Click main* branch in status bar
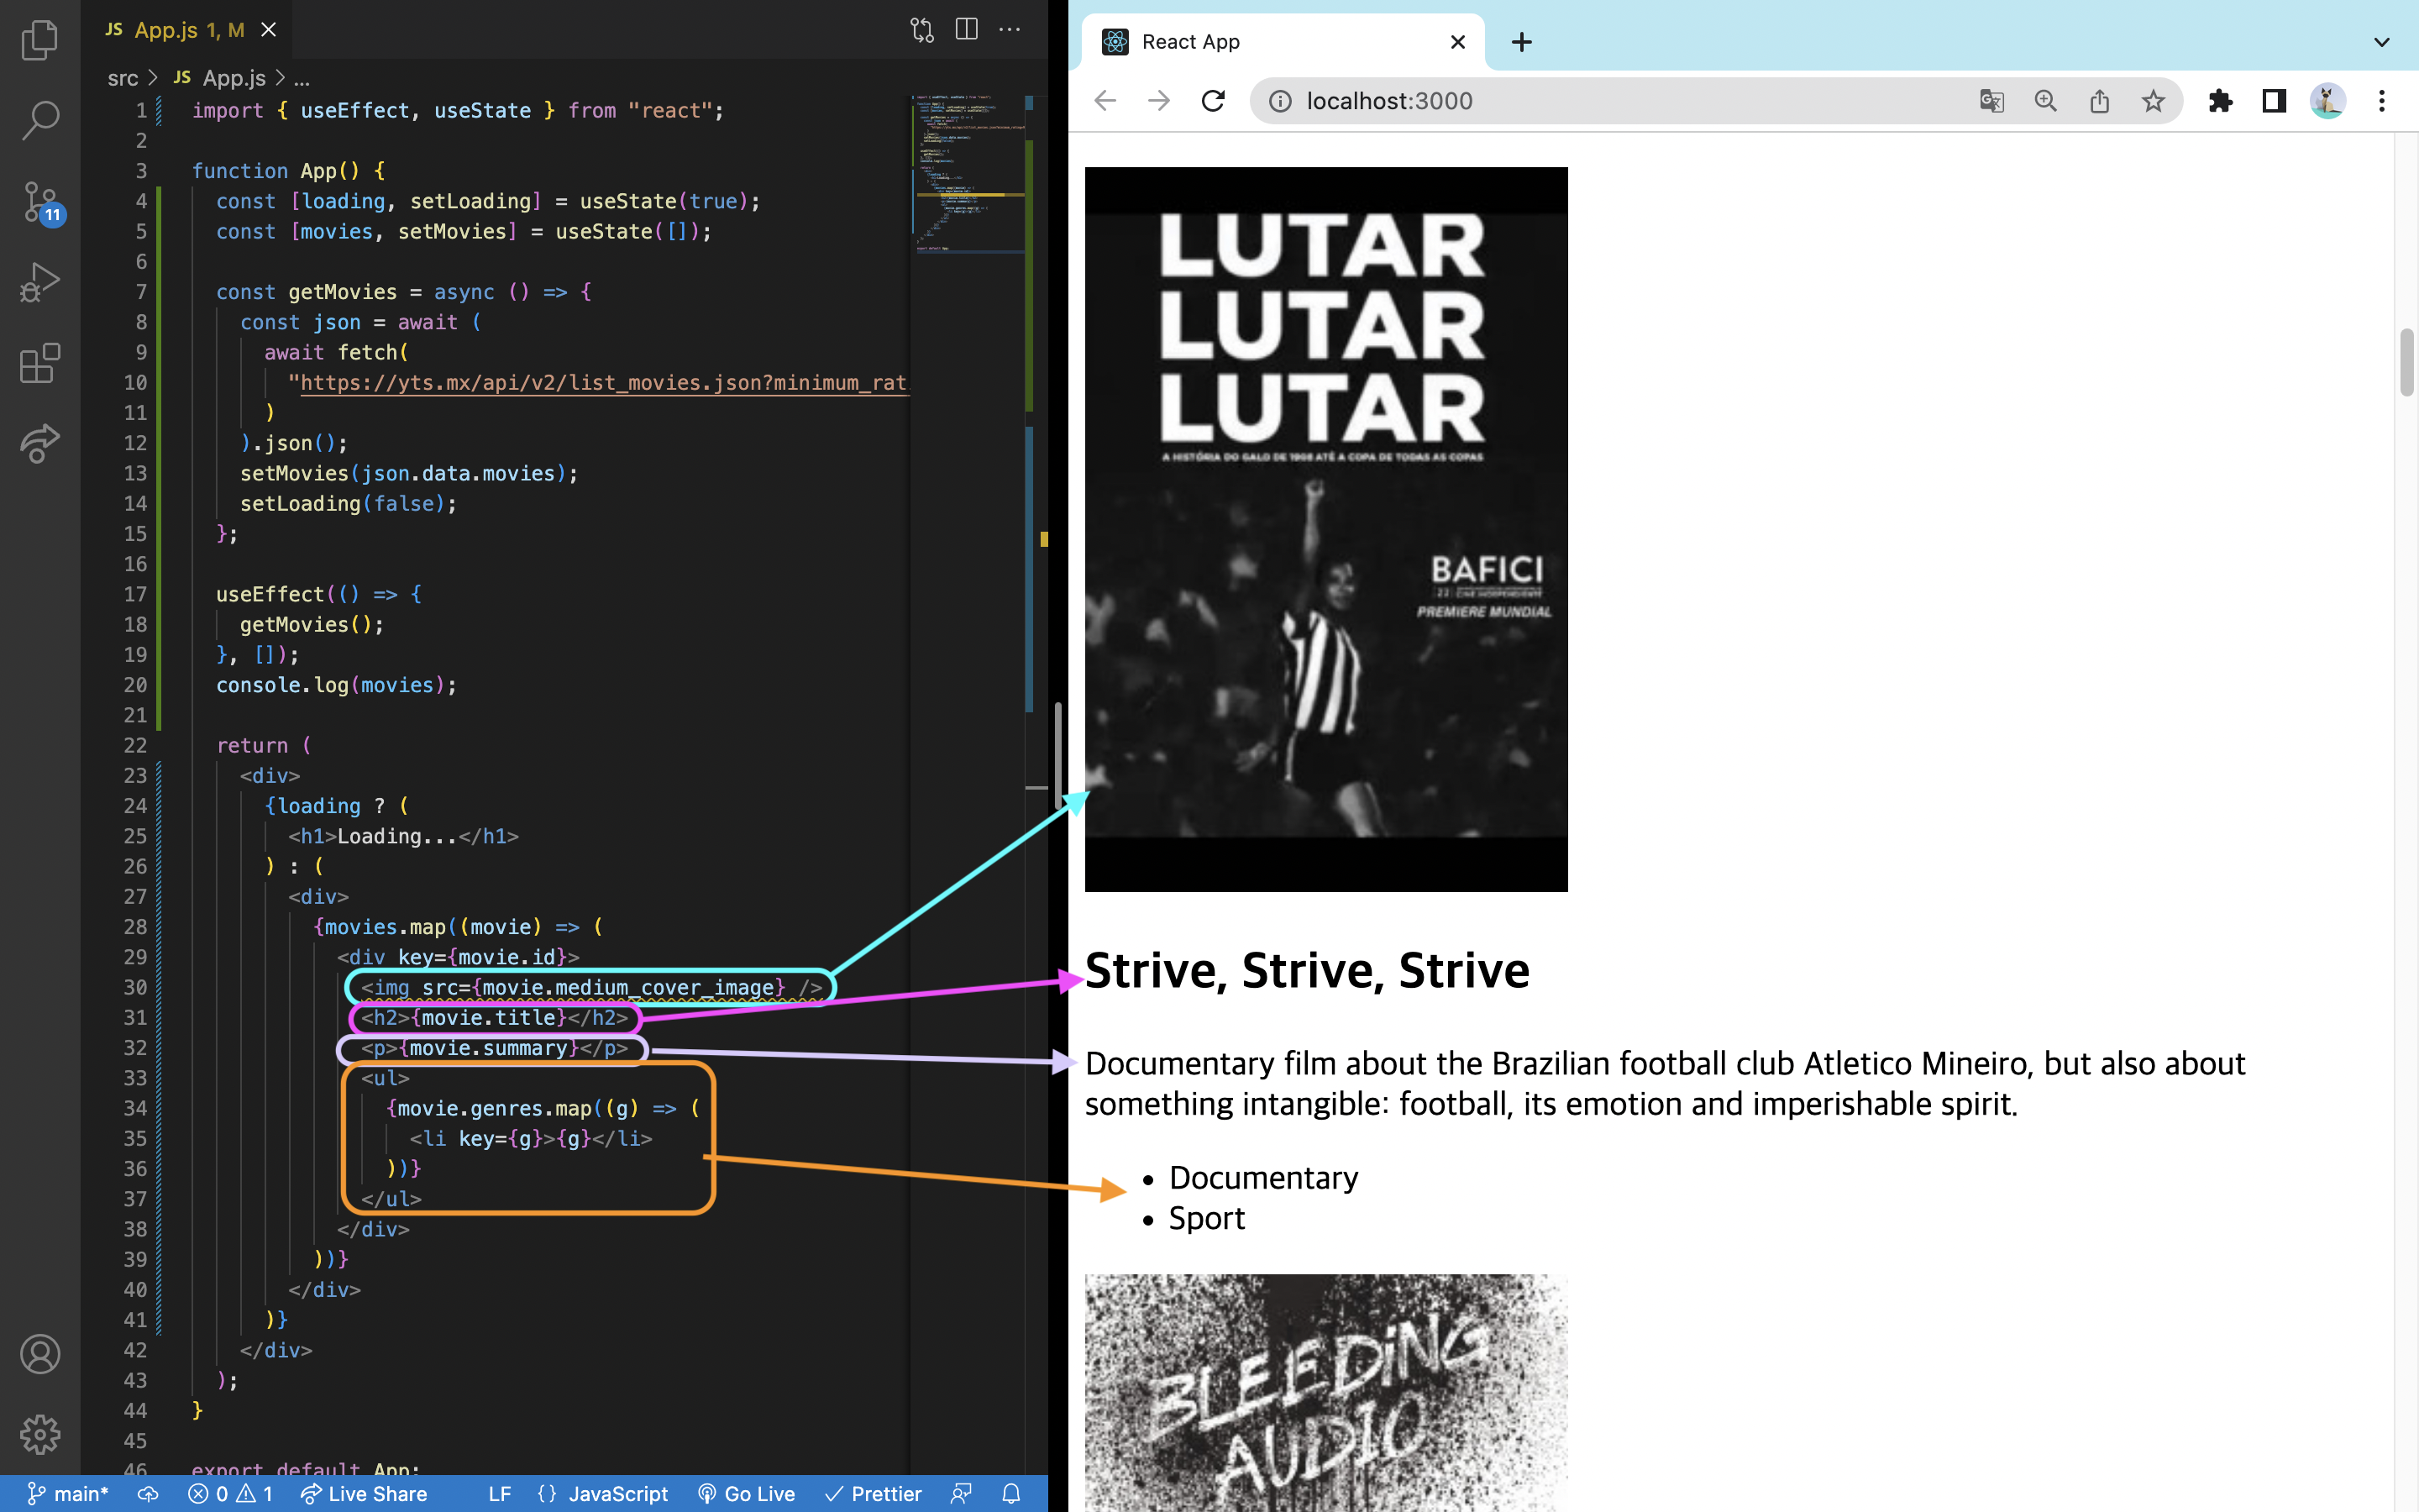This screenshot has height=1512, width=2419. tap(68, 1493)
